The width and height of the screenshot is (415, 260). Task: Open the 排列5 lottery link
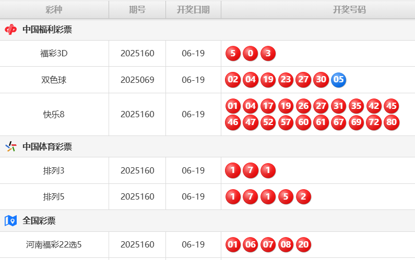[x=54, y=196]
